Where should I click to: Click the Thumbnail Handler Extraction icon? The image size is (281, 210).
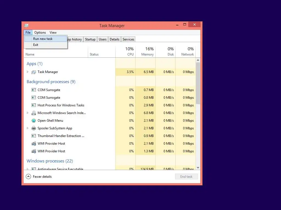[x=34, y=136]
